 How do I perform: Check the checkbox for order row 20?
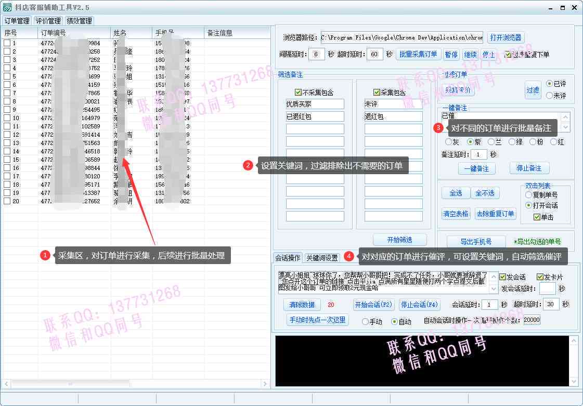7,201
